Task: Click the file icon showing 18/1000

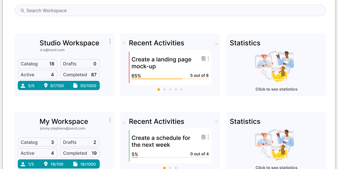Action: pyautogui.click(x=75, y=164)
